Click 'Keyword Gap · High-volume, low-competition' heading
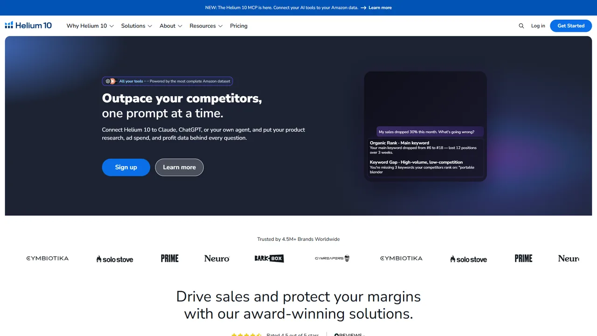Image resolution: width=597 pixels, height=336 pixels. (416, 162)
